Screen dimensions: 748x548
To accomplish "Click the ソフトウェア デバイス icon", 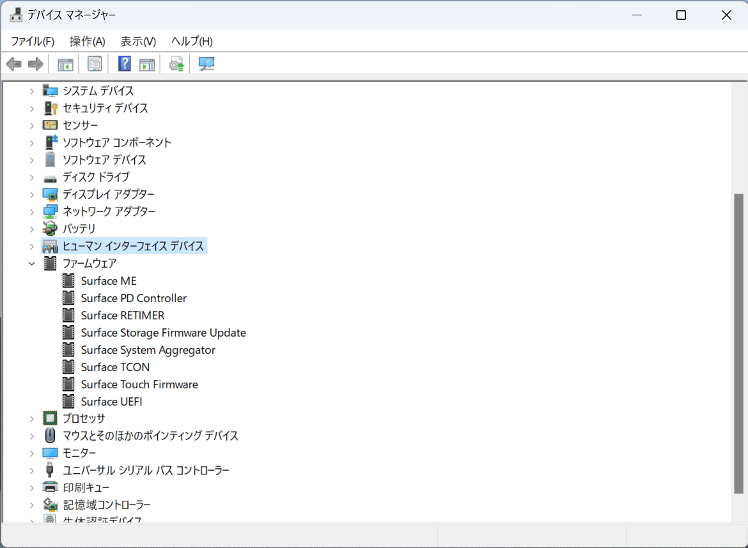I will pos(50,160).
